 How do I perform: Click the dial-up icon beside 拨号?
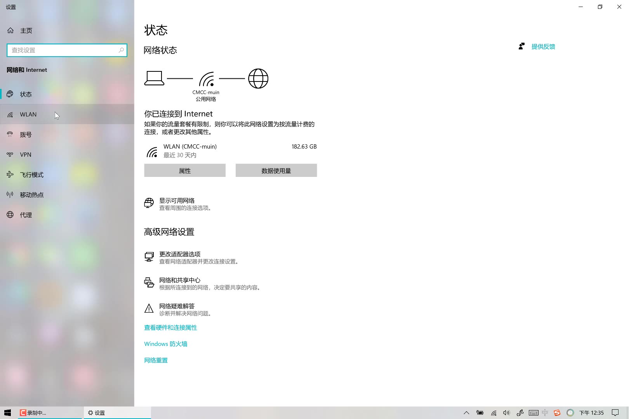tap(10, 134)
